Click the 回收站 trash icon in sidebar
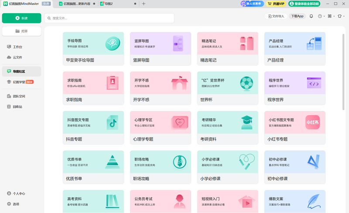 pos(9,106)
